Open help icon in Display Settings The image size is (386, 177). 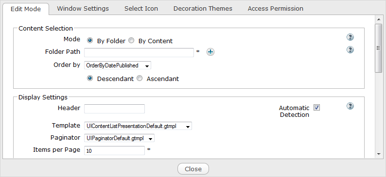click(x=350, y=106)
